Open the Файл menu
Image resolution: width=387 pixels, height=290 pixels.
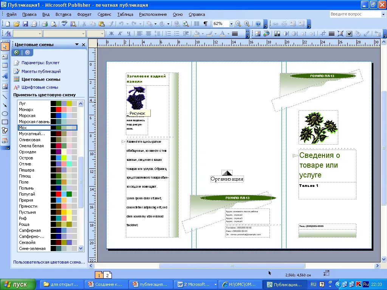11,14
